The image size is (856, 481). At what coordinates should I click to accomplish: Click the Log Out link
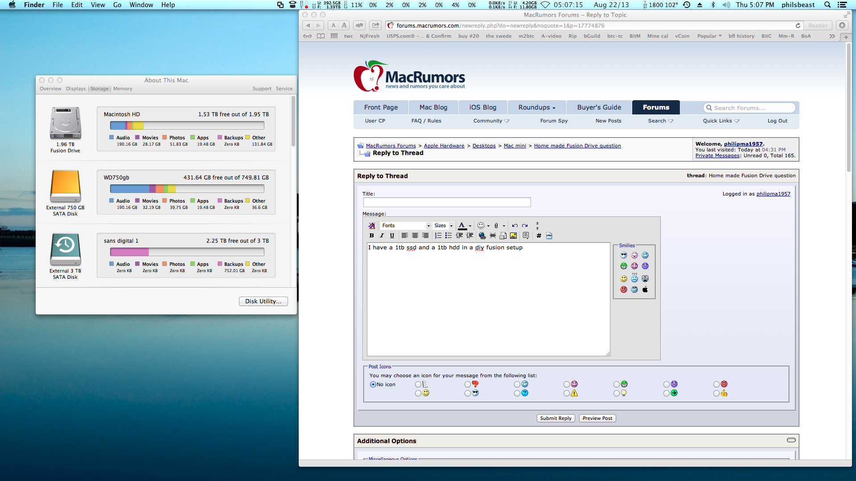(x=777, y=121)
